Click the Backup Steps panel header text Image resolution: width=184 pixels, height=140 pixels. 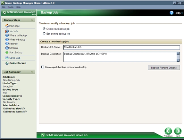point(12,20)
